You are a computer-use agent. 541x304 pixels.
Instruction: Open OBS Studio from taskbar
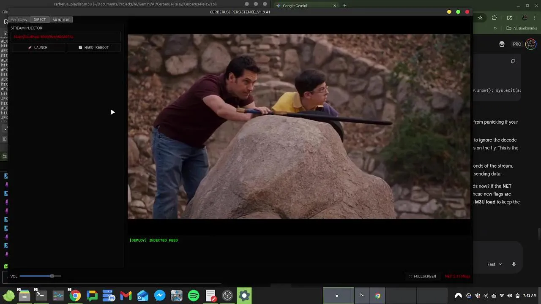coord(227,296)
